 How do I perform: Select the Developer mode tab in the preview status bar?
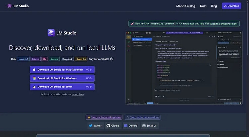156,103
